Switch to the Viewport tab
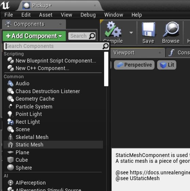Viewport: 190px width, 191px height. point(124,53)
